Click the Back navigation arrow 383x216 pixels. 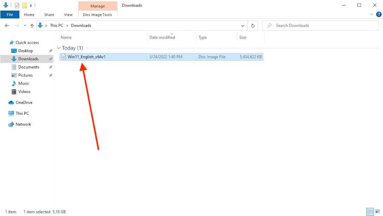click(8, 26)
